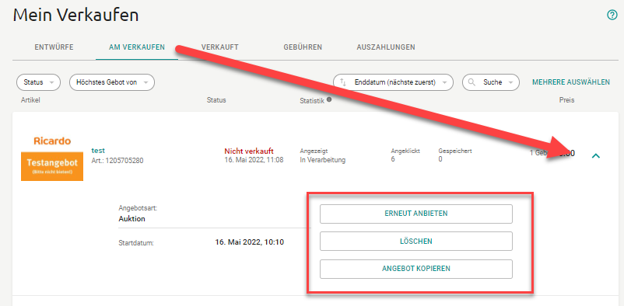Collapse the test listing with the chevron
Image resolution: width=624 pixels, height=306 pixels.
596,156
